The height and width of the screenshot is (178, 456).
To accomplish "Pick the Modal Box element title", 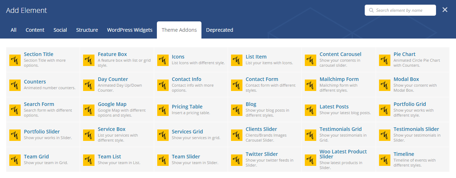I will [x=406, y=79].
